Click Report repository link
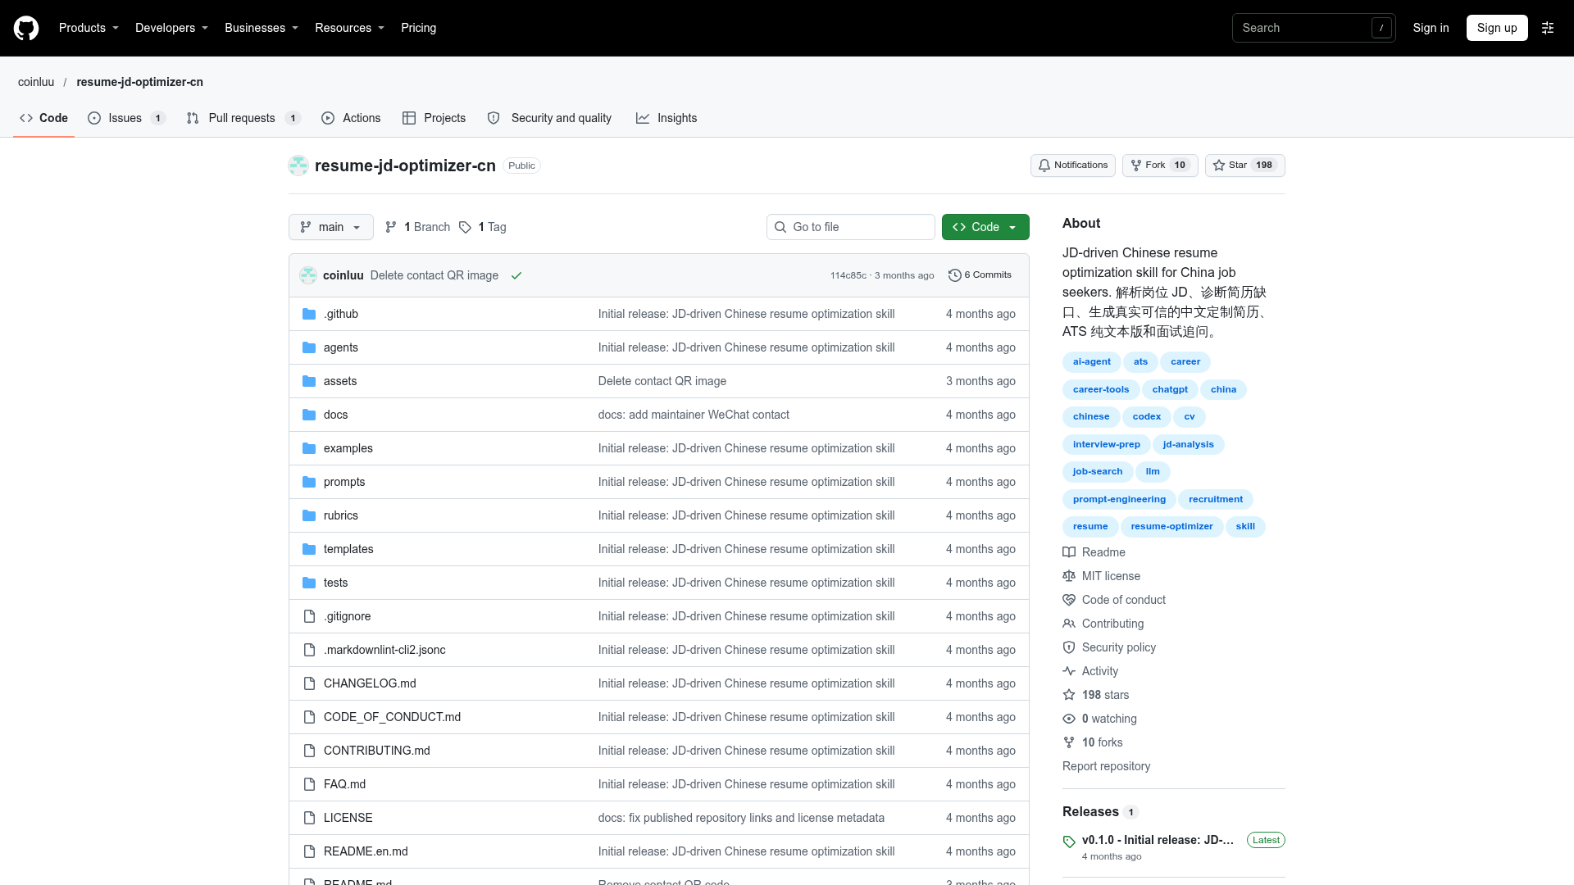 pyautogui.click(x=1106, y=766)
